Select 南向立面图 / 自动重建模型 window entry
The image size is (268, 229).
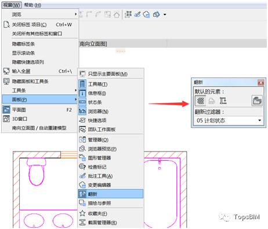point(40,128)
